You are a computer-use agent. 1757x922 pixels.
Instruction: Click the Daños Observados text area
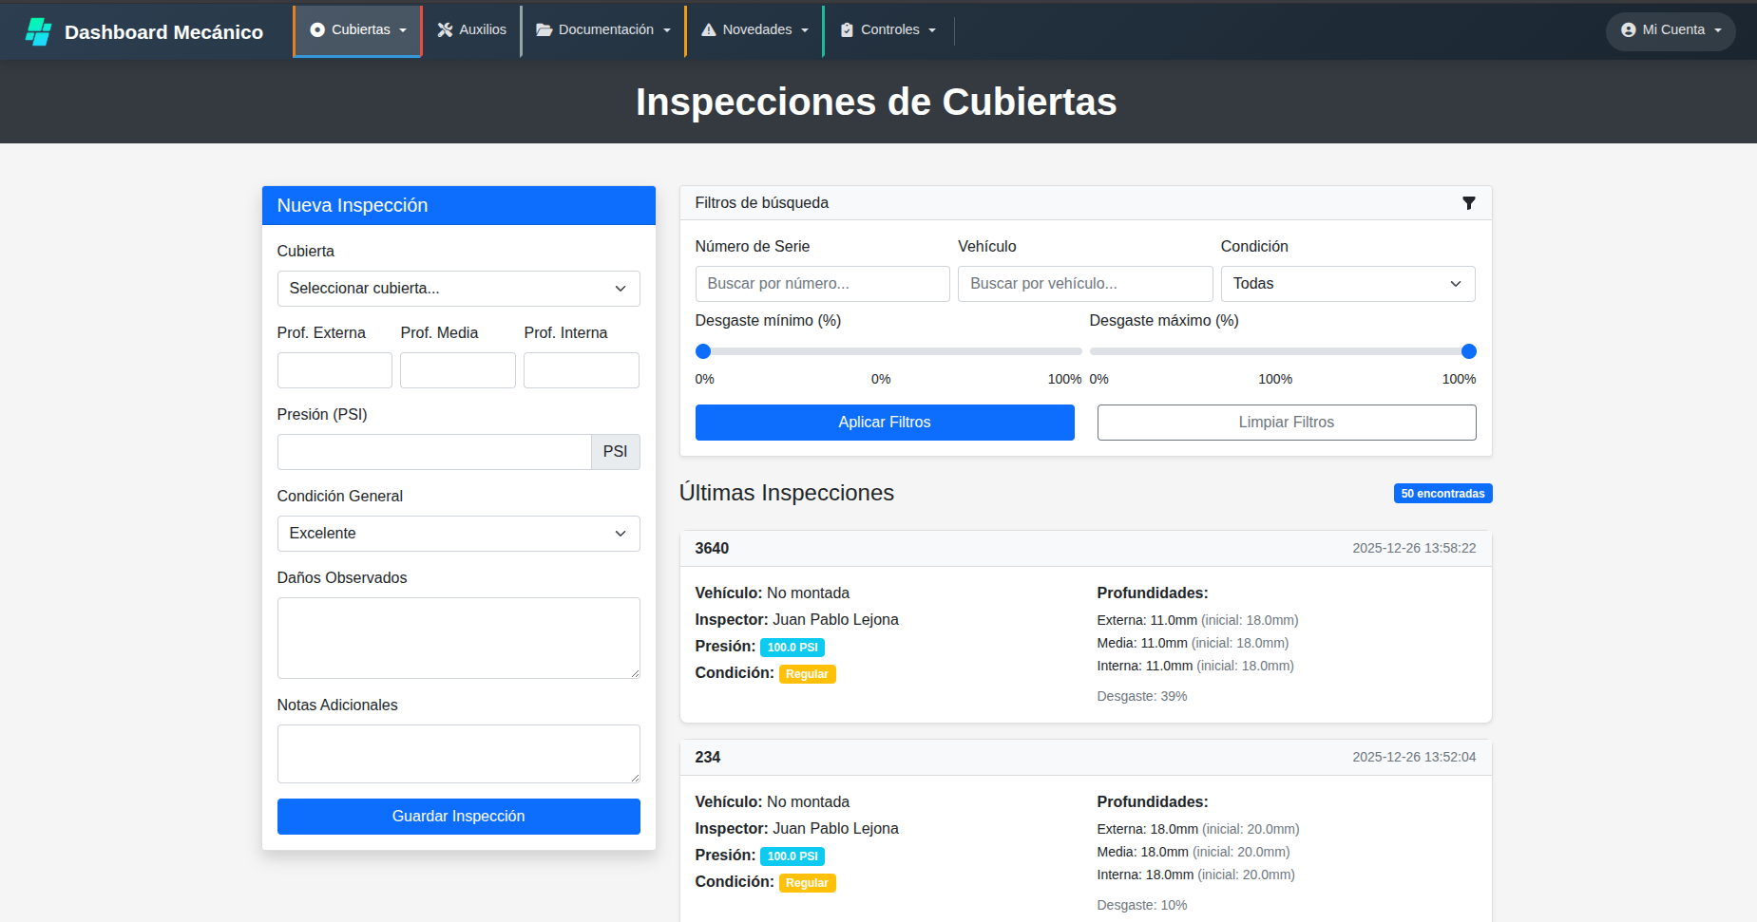pyautogui.click(x=458, y=637)
